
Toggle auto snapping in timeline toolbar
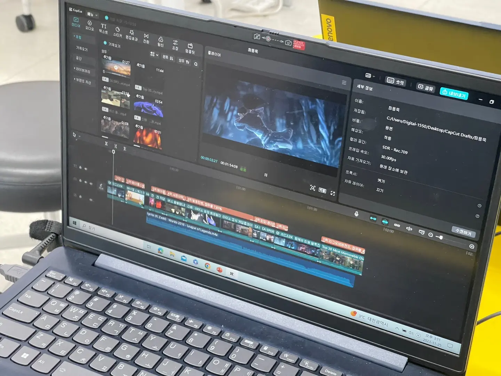[x=385, y=222]
